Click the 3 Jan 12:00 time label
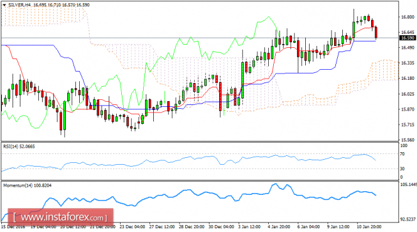The height and width of the screenshot is (232, 417). [x=250, y=227]
